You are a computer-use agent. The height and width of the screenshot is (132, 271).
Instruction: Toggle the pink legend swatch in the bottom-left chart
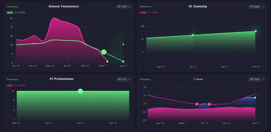[10, 85]
